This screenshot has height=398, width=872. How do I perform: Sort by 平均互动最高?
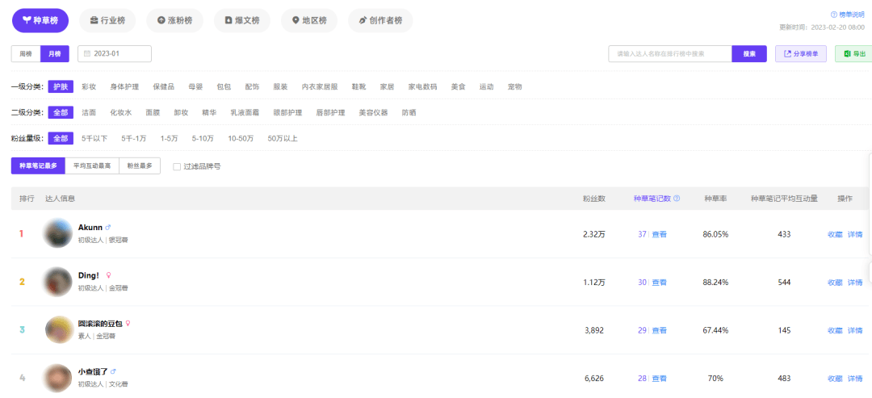pyautogui.click(x=92, y=166)
